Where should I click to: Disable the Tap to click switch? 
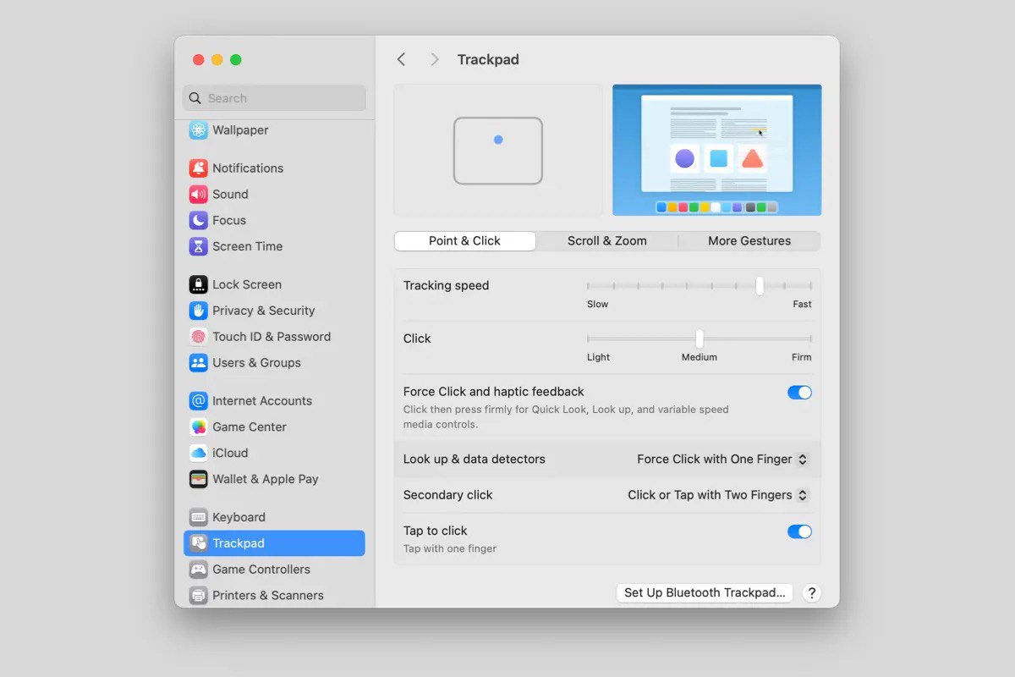(799, 531)
